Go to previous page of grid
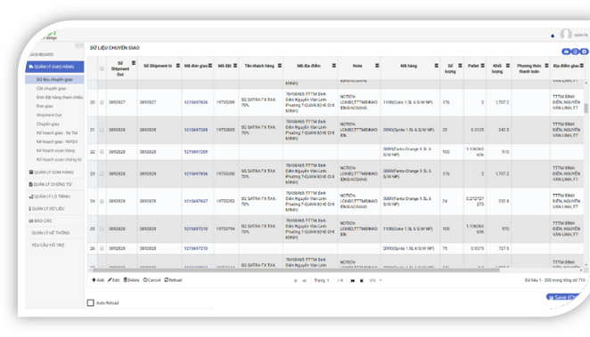The height and width of the screenshot is (337, 590). click(305, 281)
